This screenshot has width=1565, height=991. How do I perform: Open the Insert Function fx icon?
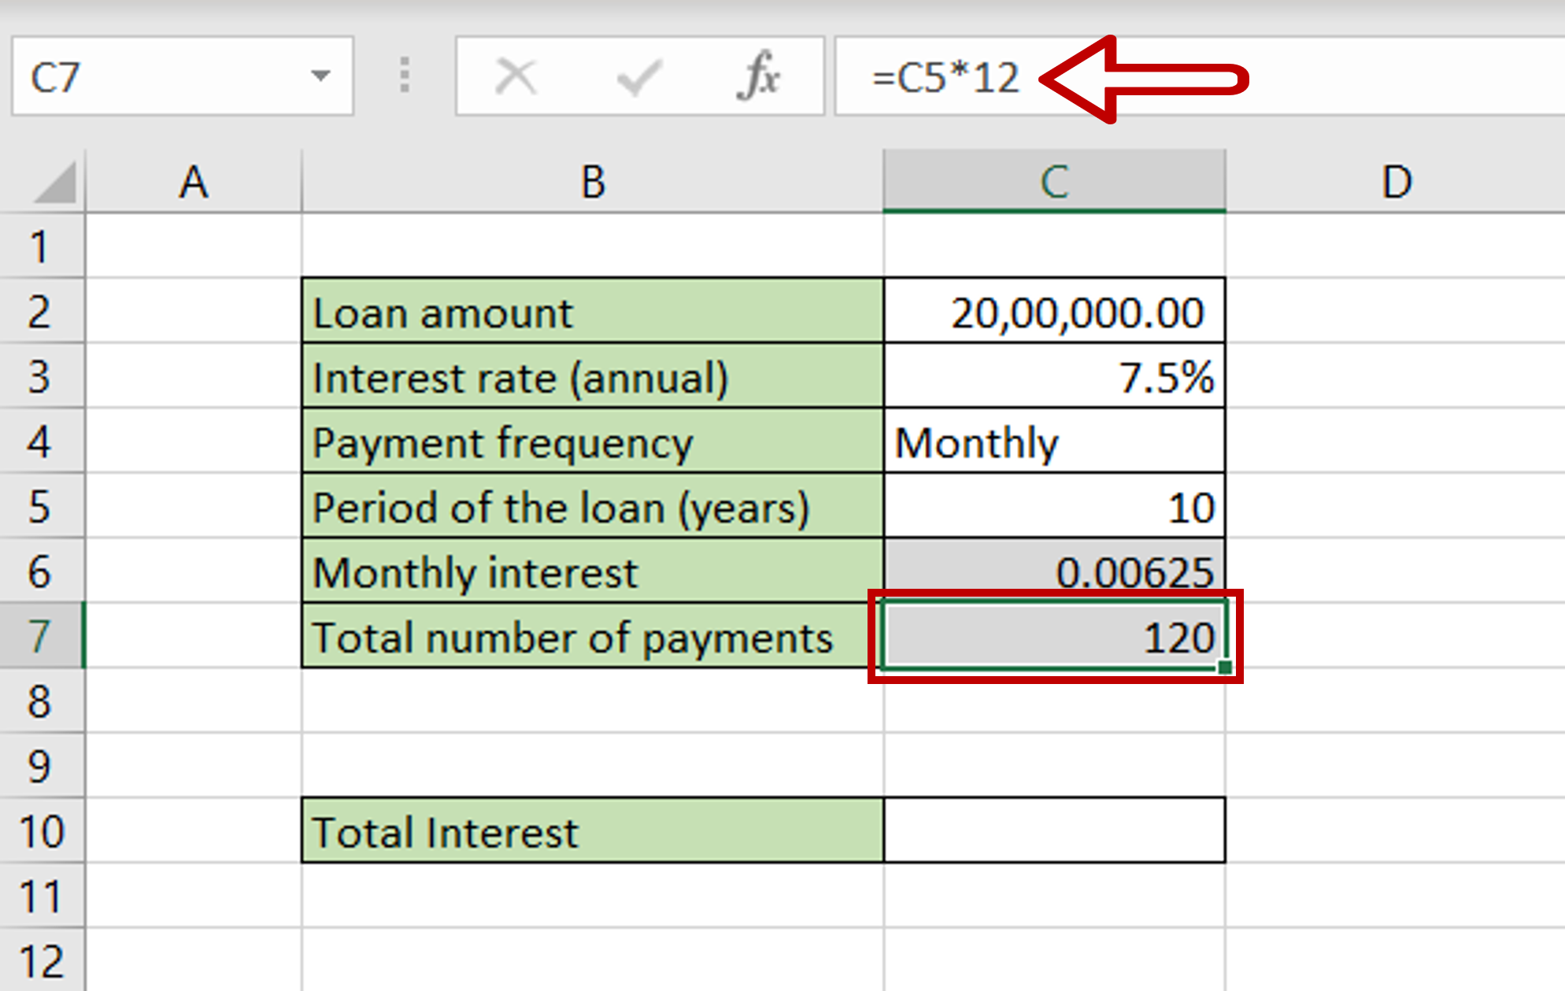point(758,76)
